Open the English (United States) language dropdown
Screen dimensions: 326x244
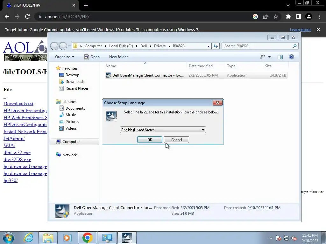(x=163, y=130)
